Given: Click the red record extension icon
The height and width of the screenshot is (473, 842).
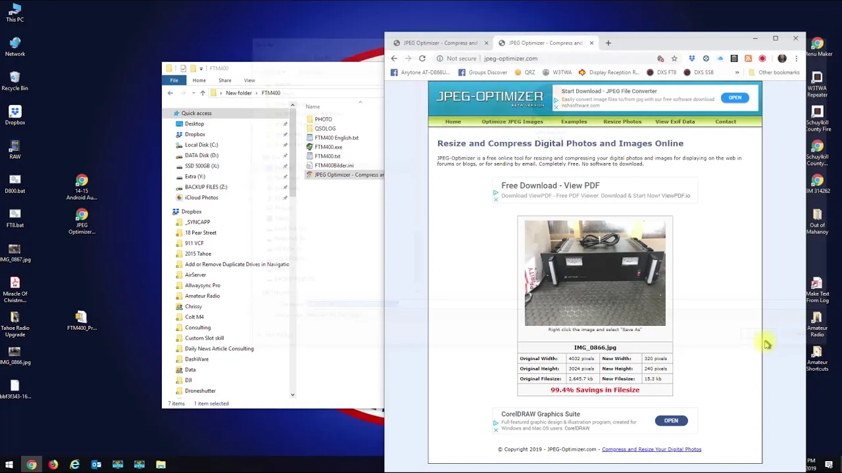Looking at the screenshot, I should click(x=762, y=58).
